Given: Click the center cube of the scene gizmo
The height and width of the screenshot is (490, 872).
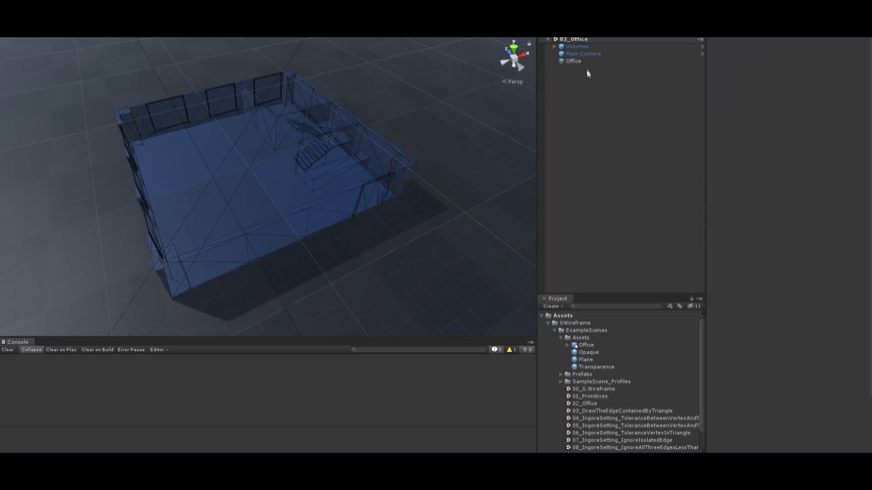Looking at the screenshot, I should (514, 58).
